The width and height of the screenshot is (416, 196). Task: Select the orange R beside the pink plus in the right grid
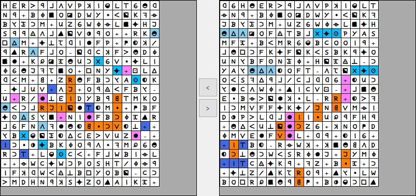point(336,99)
